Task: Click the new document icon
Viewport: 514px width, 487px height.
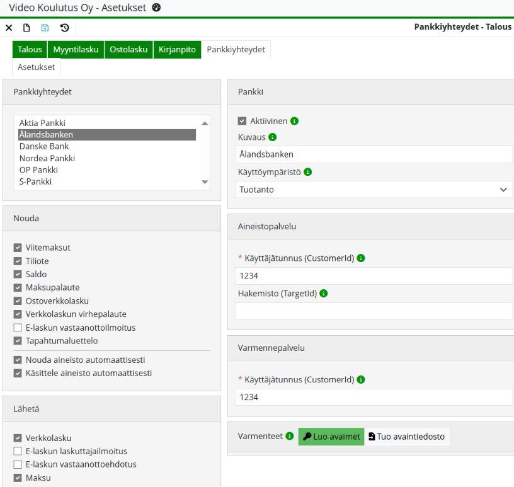Action: (x=26, y=28)
